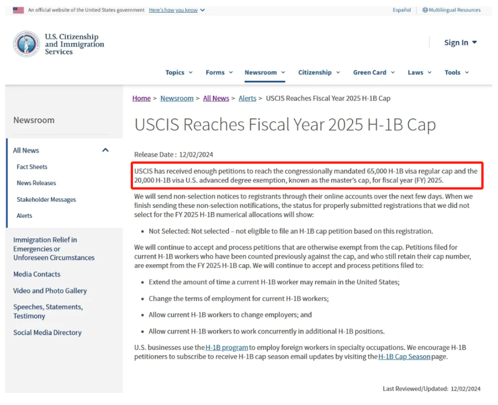
Task: Open the Tools menu
Action: (x=457, y=72)
